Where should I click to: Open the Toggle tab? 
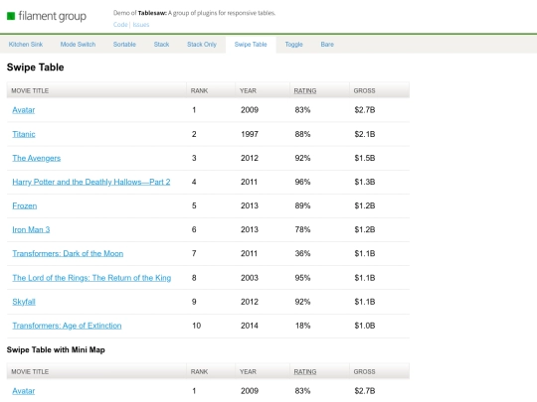[293, 45]
